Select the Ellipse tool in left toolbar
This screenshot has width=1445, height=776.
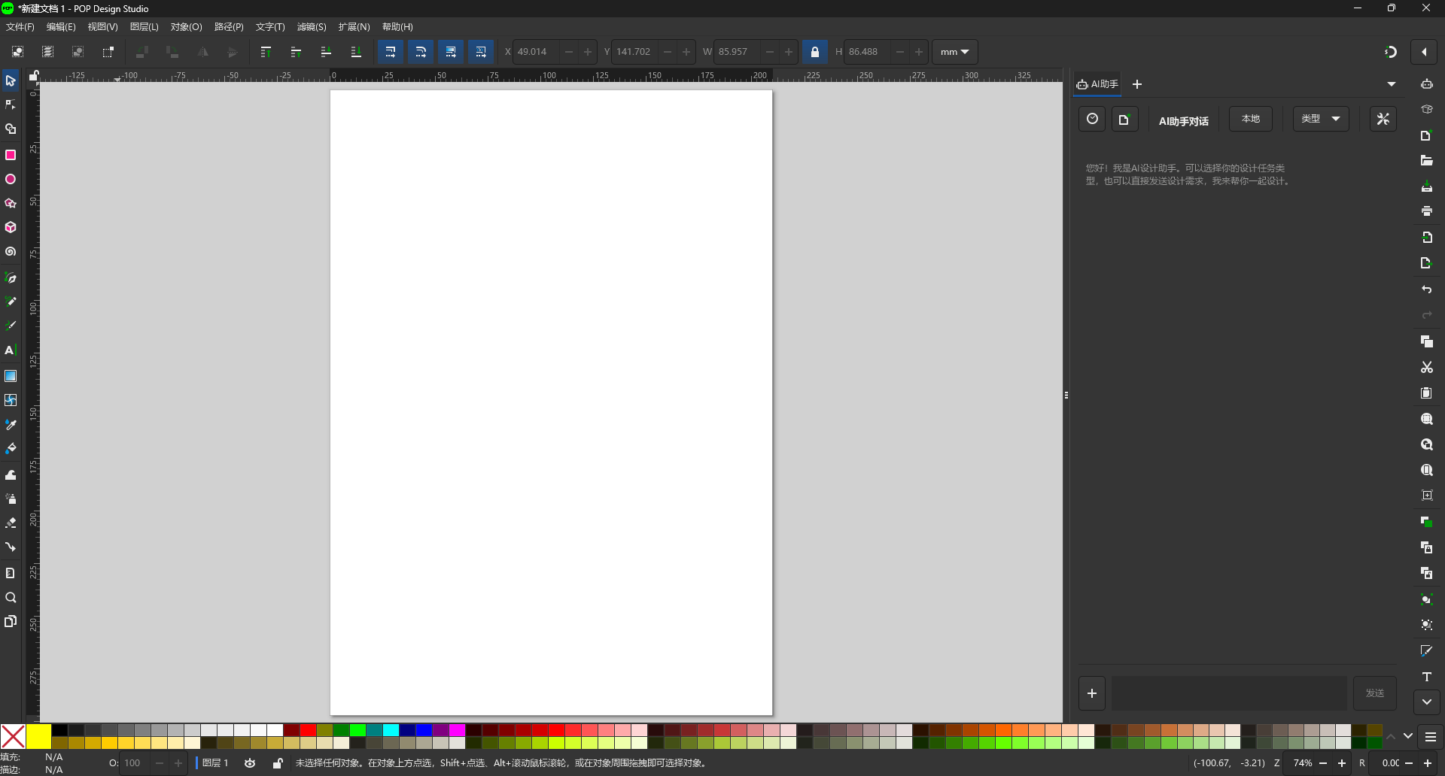click(x=11, y=180)
